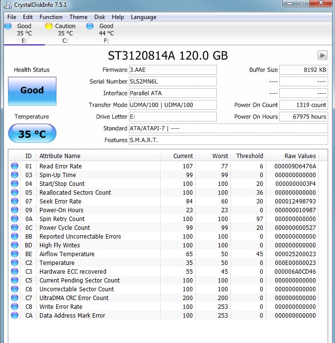This screenshot has width=335, height=343.
Task: Click the status orb beside Reallocated Sectors Count
Action: point(14,193)
